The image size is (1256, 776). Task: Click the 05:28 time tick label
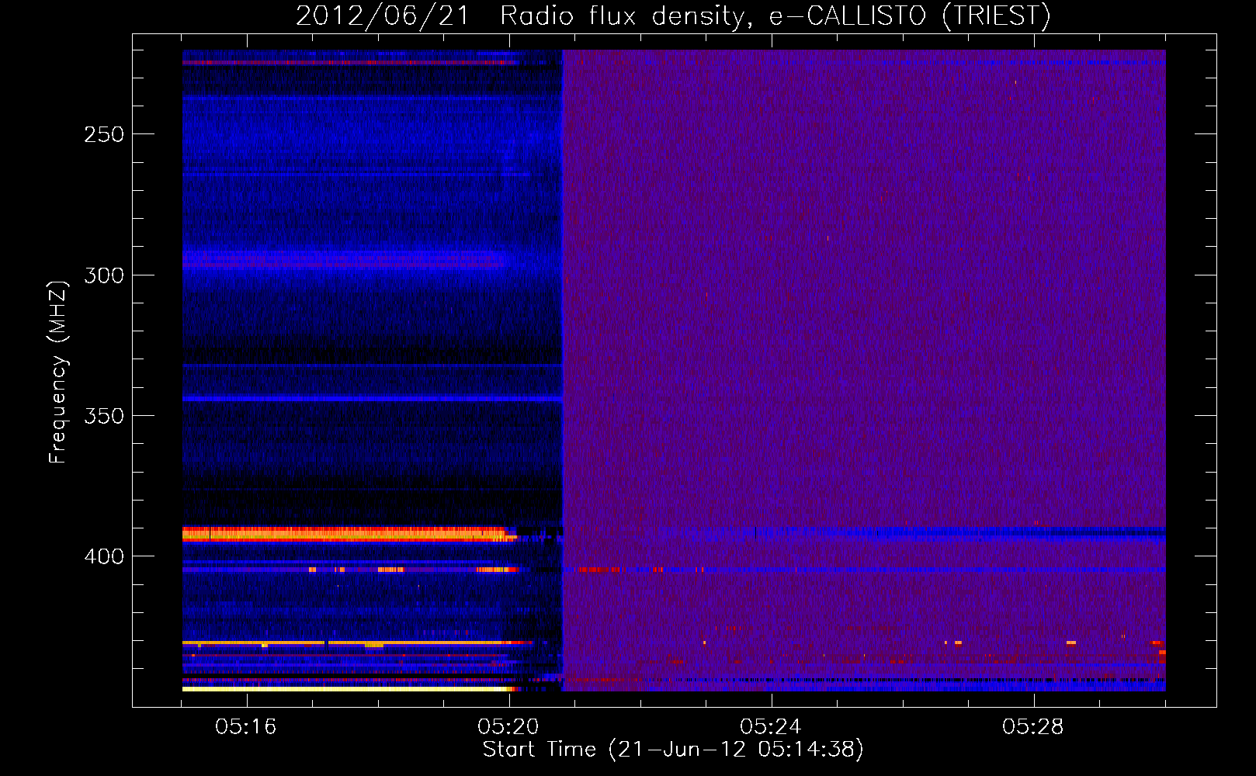[x=1032, y=726]
